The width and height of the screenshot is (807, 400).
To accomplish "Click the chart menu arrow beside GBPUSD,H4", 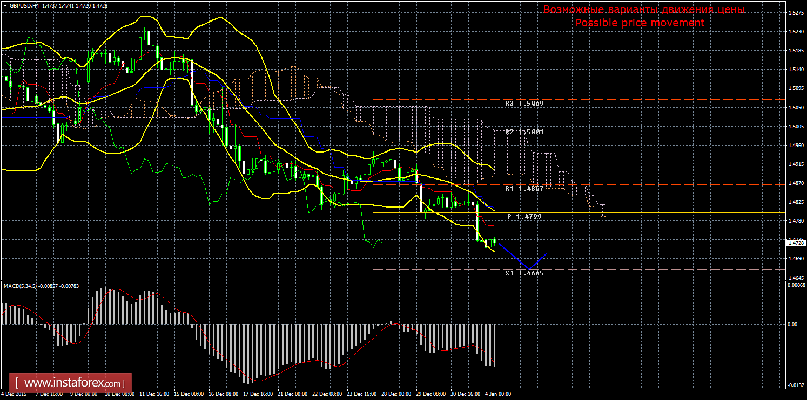I will click(x=5, y=5).
